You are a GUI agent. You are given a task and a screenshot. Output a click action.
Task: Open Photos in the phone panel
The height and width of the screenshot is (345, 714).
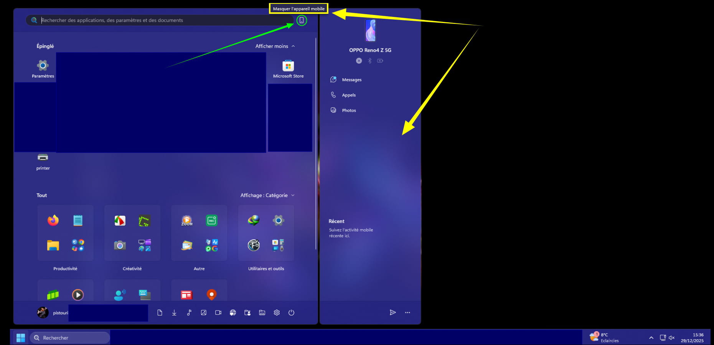coord(343,111)
